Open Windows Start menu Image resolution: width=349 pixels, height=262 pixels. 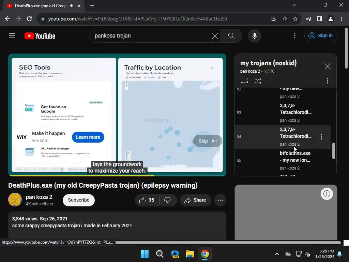tap(145, 254)
